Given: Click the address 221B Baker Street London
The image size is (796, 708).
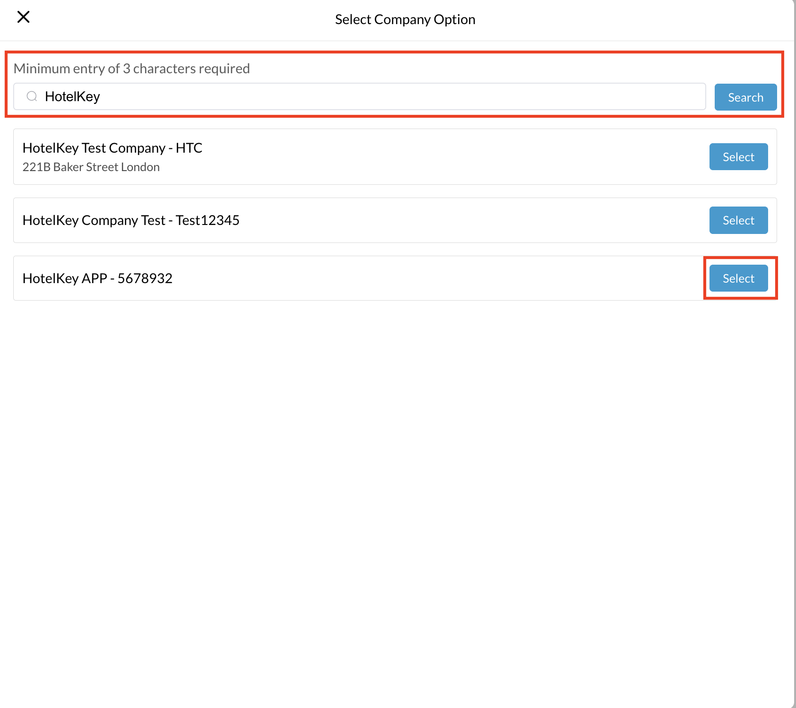Looking at the screenshot, I should 91,166.
